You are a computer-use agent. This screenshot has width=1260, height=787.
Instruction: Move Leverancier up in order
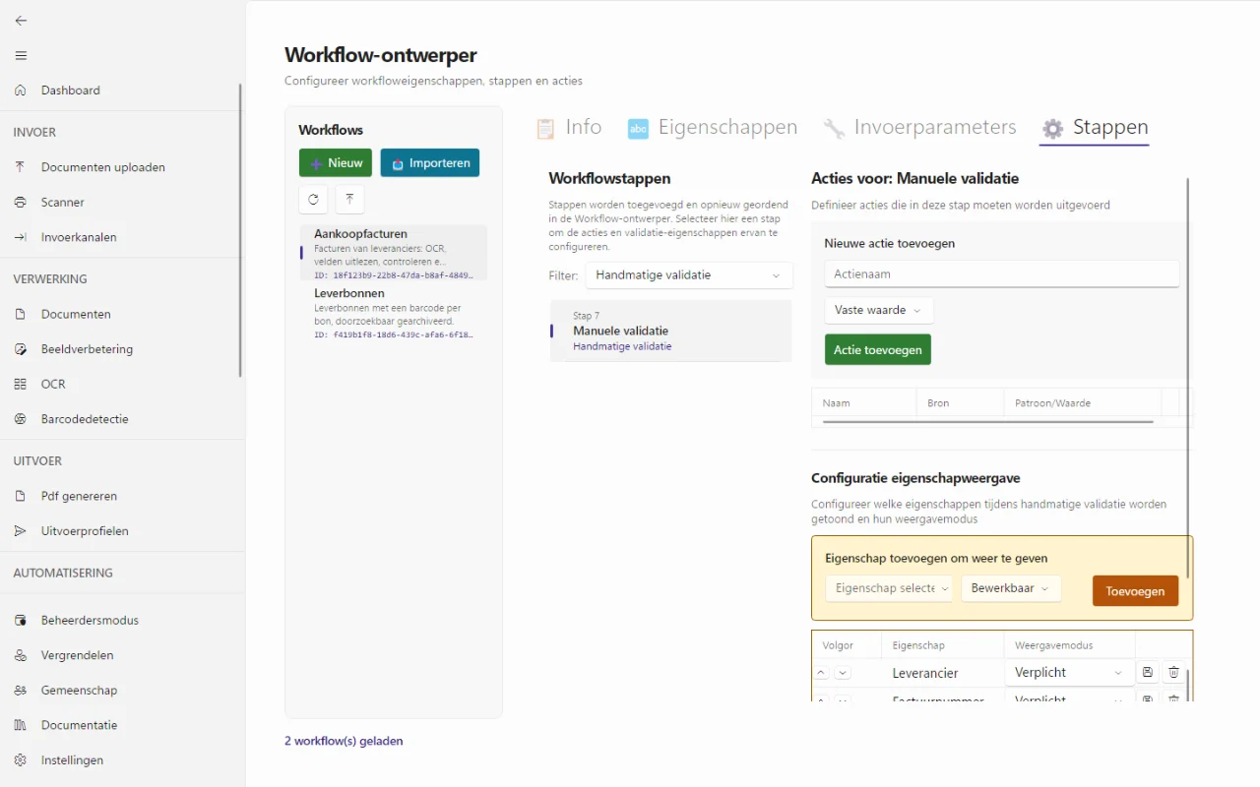[x=822, y=673]
